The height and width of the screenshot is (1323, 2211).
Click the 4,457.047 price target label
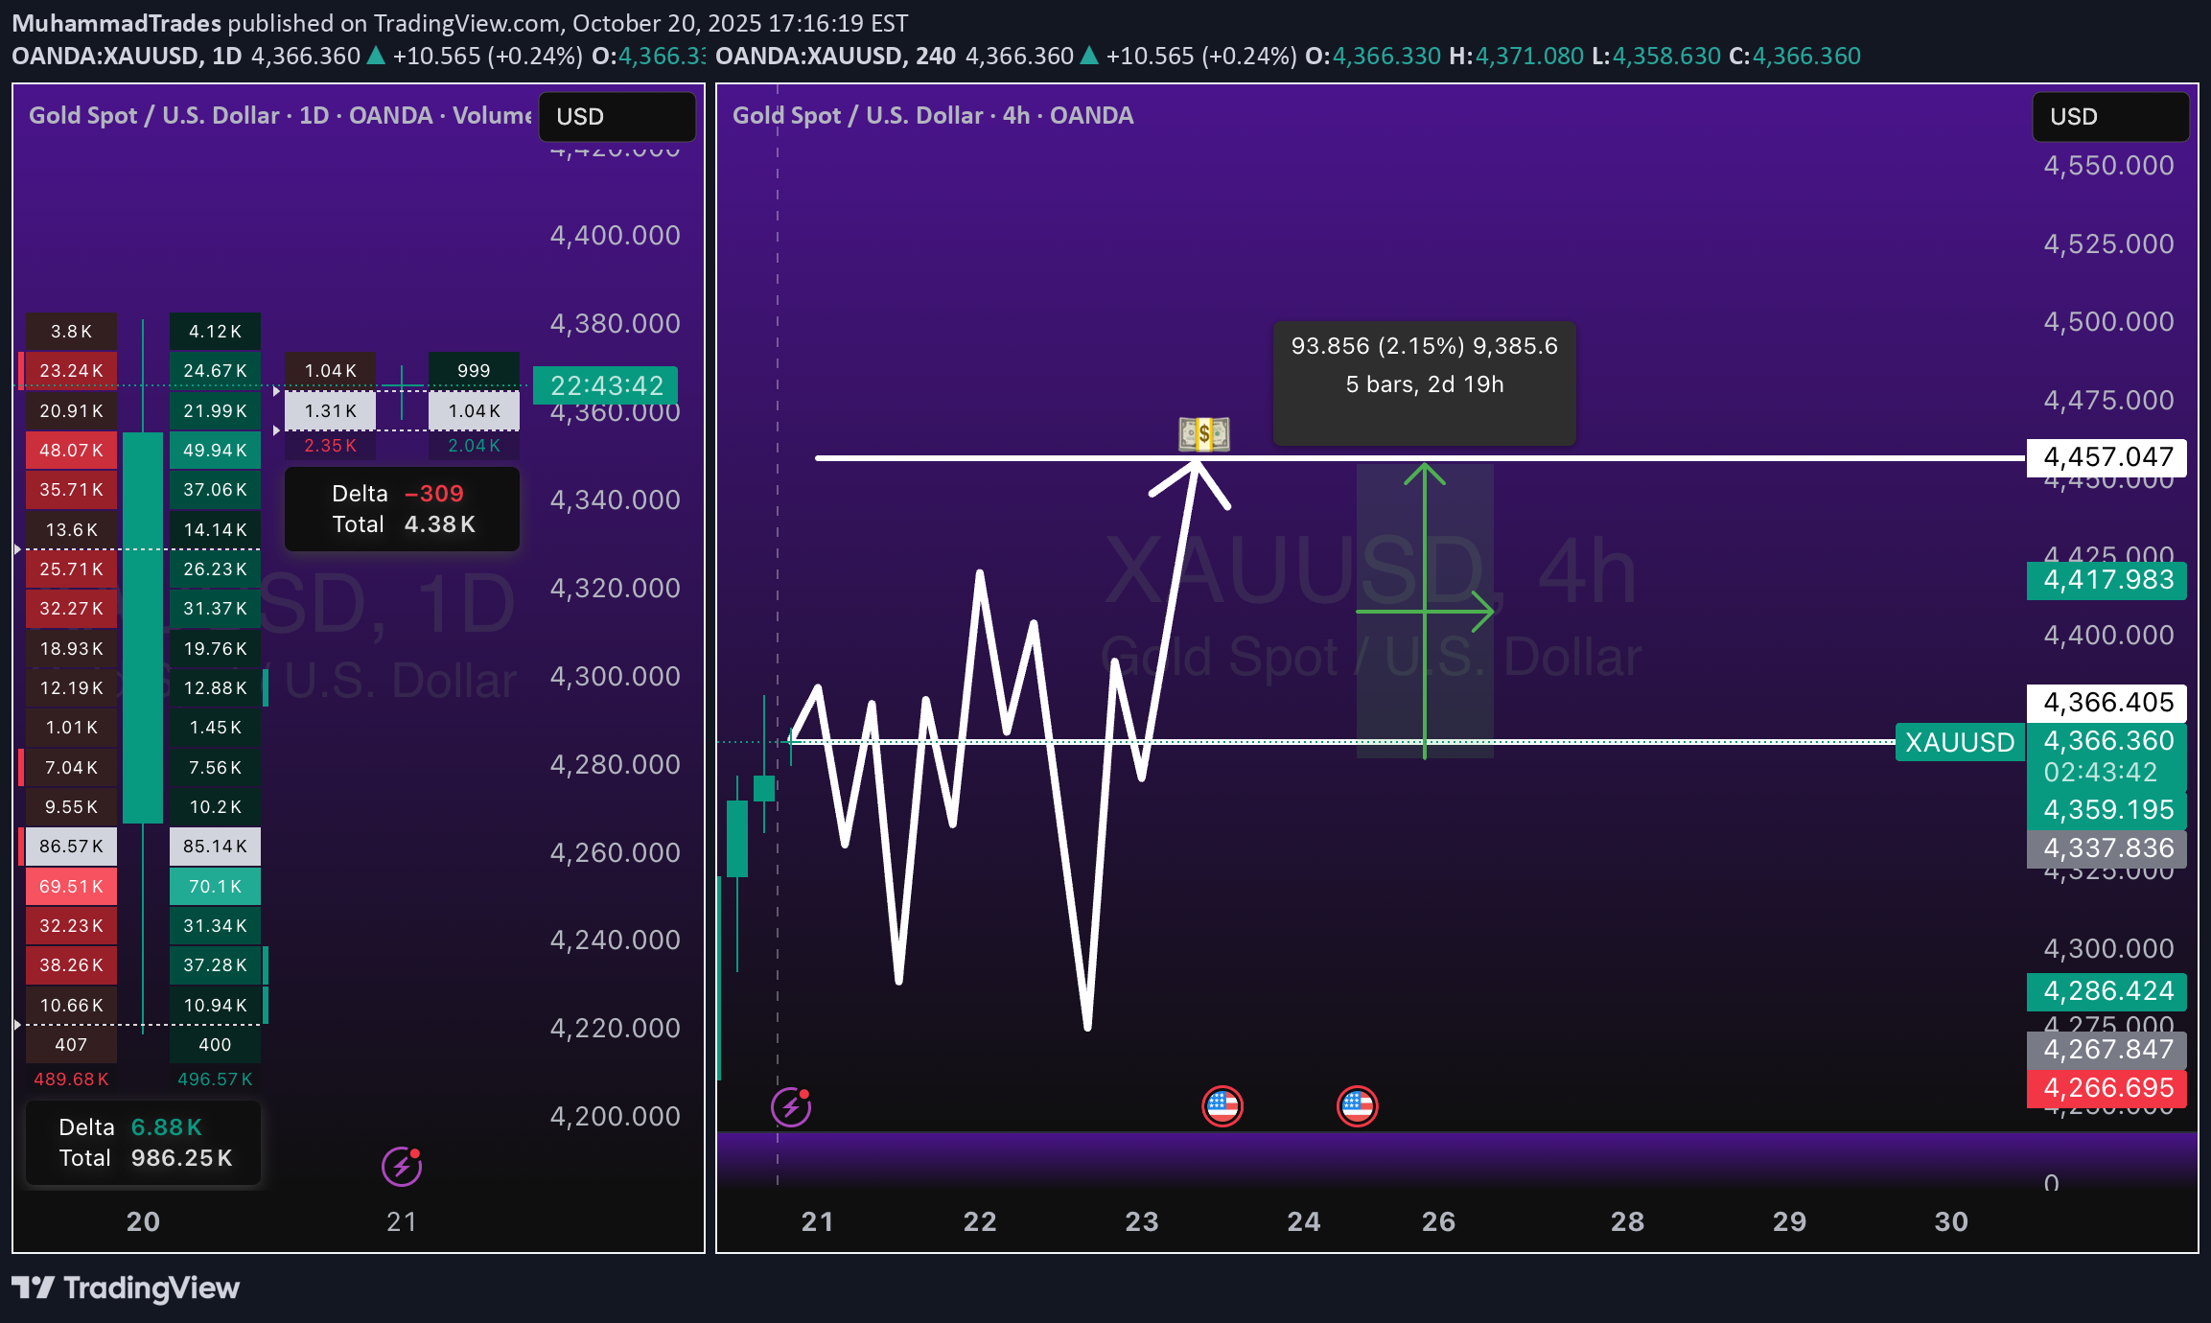[x=2106, y=457]
